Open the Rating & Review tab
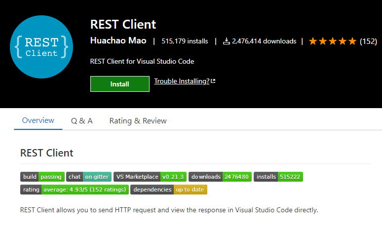Viewport: 382px width, 233px height. [x=138, y=121]
